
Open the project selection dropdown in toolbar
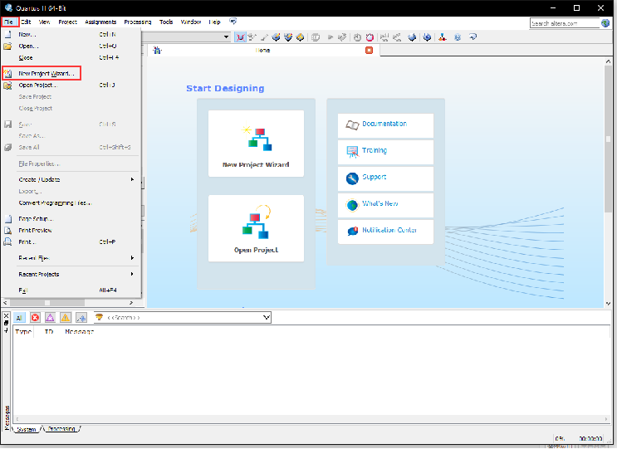click(226, 37)
